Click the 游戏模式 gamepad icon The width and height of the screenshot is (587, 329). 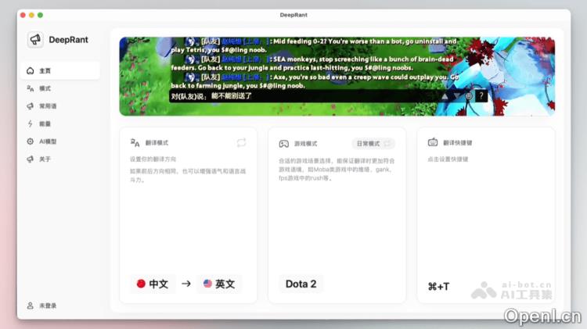coord(284,144)
